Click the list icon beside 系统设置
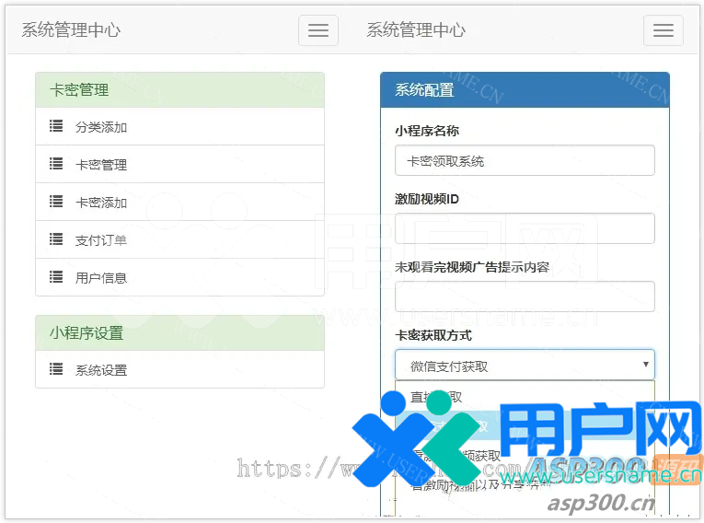The height and width of the screenshot is (523, 704). 56,370
